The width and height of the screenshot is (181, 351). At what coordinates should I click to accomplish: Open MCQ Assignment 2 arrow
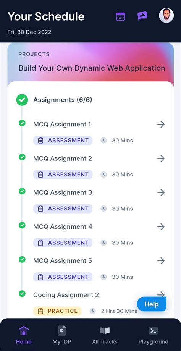coord(161,159)
